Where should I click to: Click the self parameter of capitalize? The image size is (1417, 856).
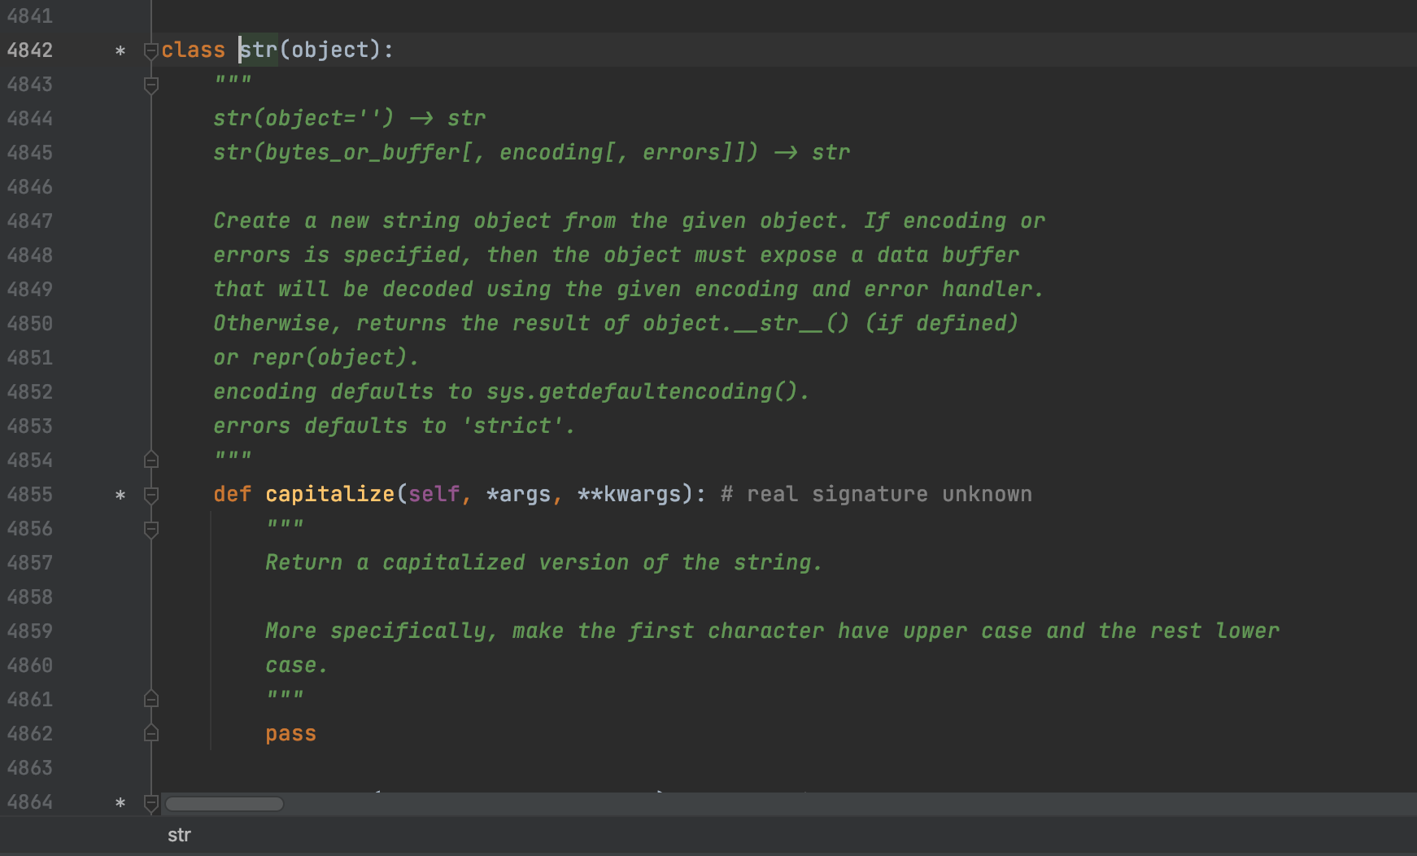(x=434, y=494)
